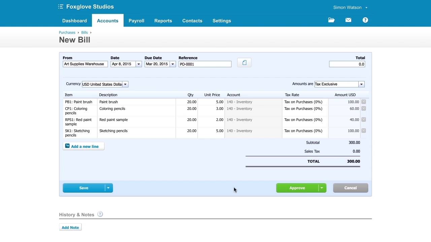Open the organization menu icon beside Foxglove Studios

tap(61, 7)
